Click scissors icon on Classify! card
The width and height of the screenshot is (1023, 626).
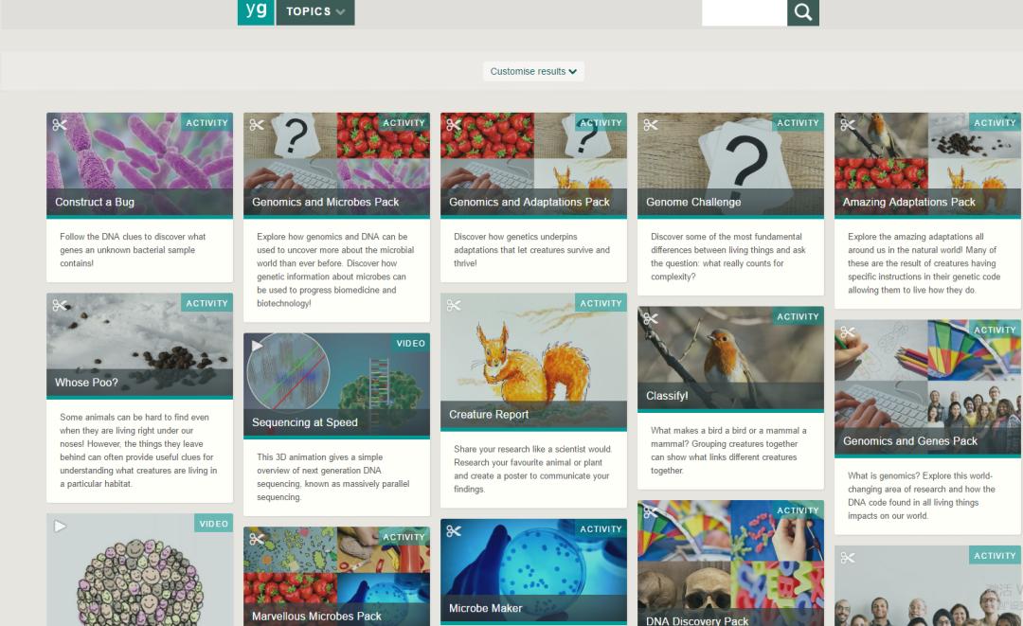click(651, 318)
